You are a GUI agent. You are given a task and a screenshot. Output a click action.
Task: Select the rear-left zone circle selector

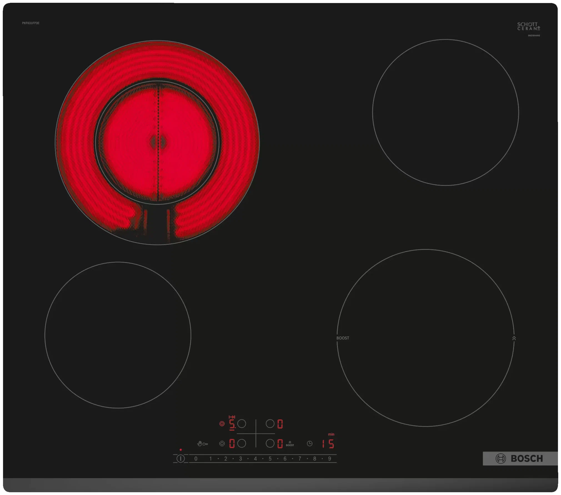[242, 424]
